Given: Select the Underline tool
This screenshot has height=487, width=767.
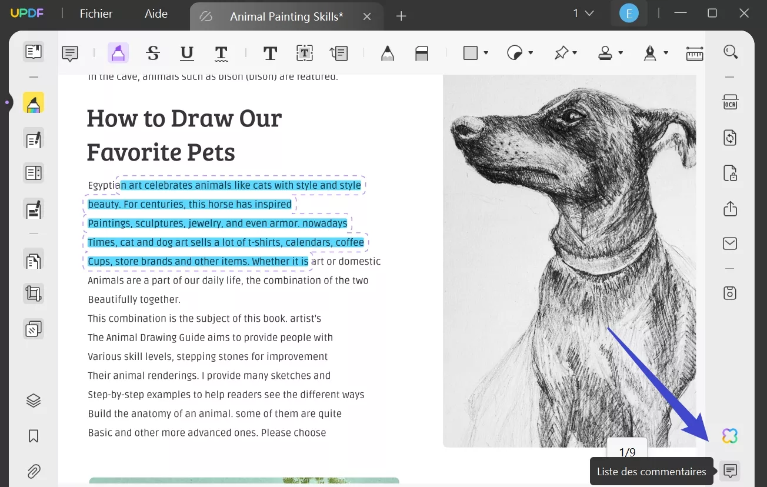Looking at the screenshot, I should coord(186,53).
